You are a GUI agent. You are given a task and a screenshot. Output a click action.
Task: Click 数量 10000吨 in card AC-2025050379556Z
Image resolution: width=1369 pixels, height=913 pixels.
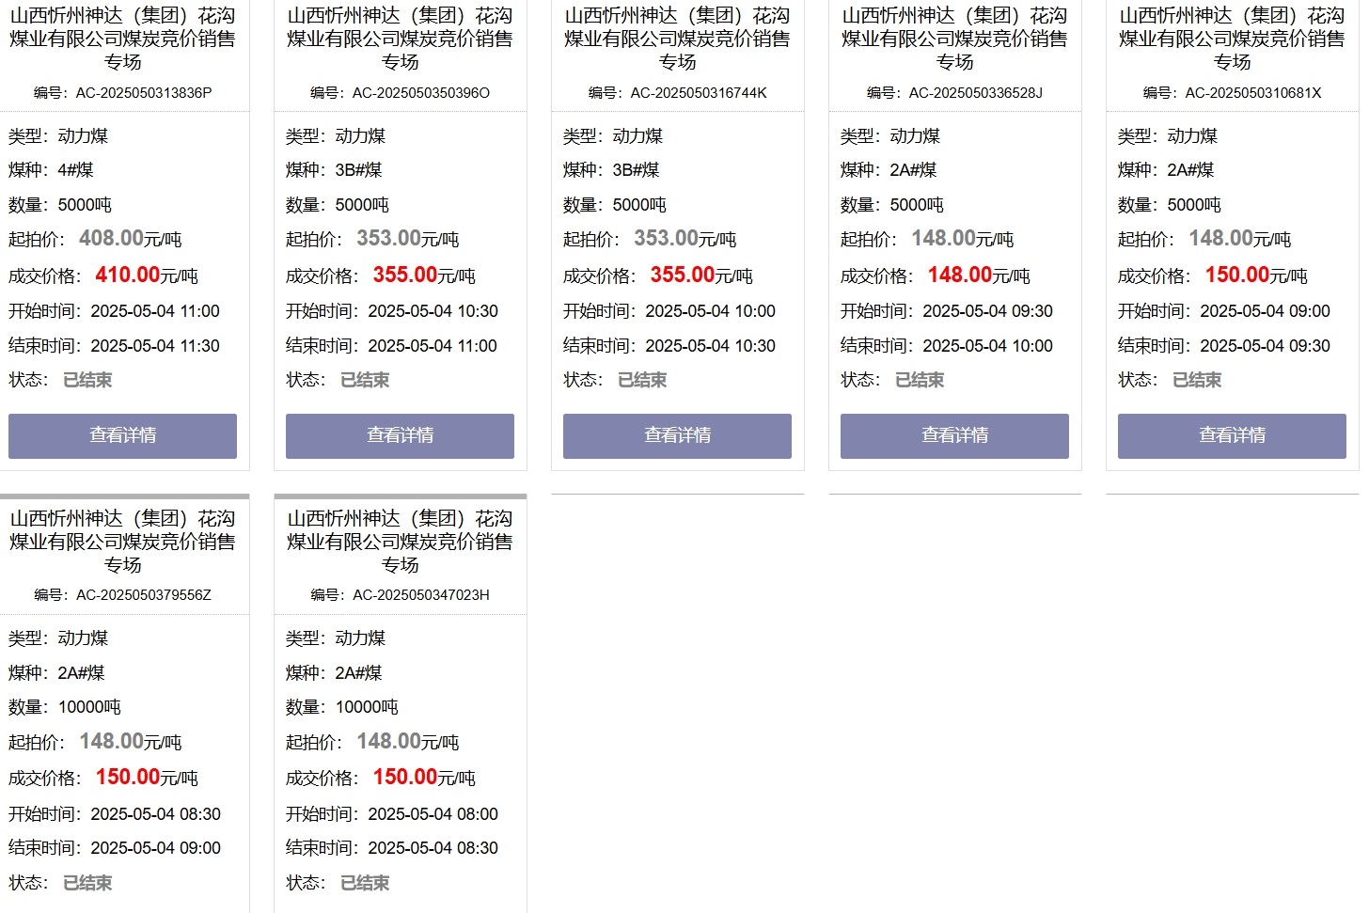[65, 707]
